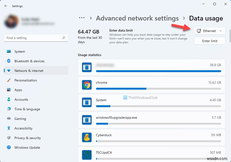Open Privacy & security settings
The width and height of the screenshot is (231, 162).
coord(36,138)
